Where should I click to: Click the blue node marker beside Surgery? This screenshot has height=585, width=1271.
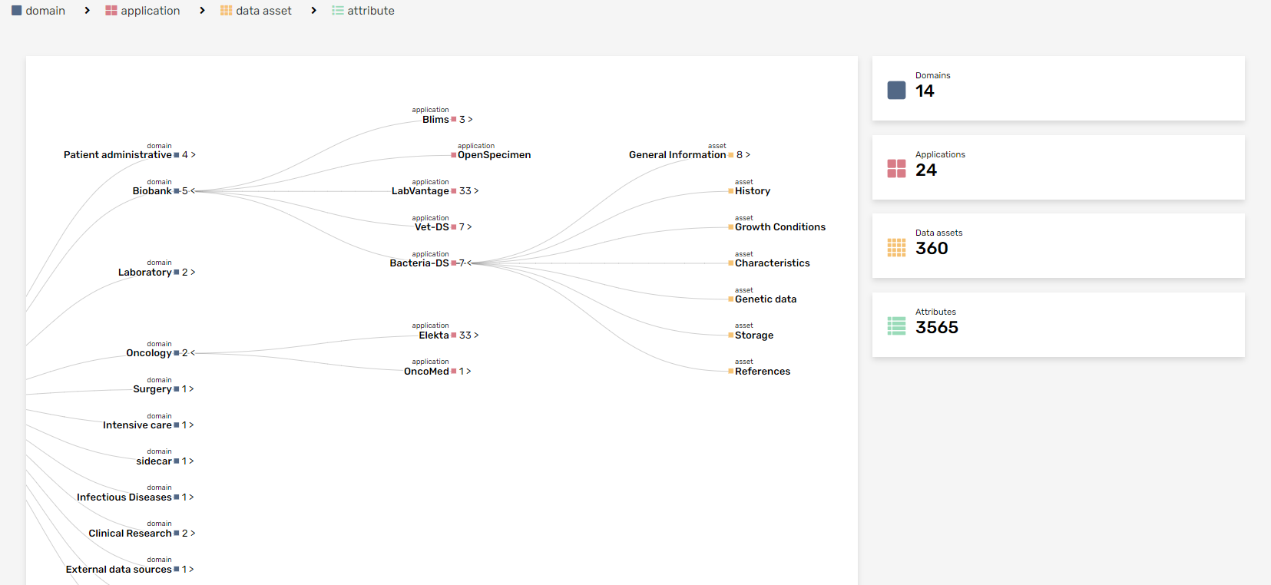177,389
